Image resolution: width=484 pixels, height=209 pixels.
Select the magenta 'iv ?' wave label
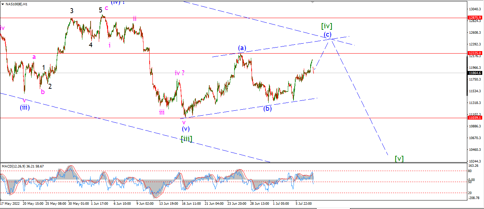click(180, 73)
